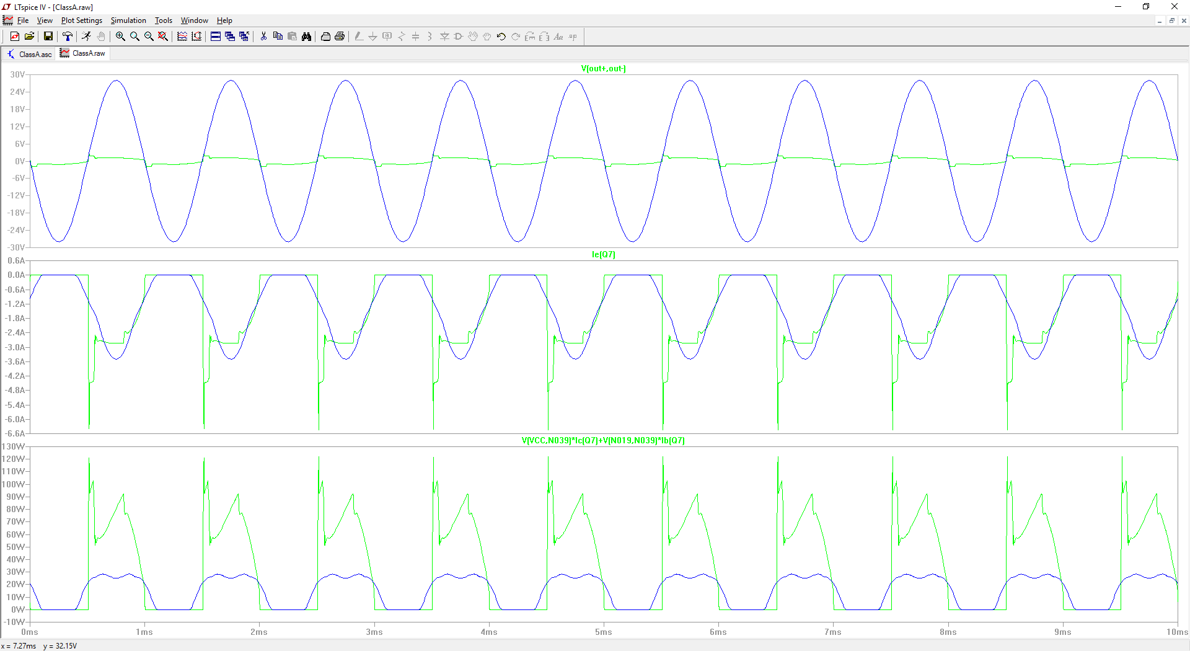Tile windows horizontally icon
This screenshot has height=651, width=1190.
(x=216, y=37)
